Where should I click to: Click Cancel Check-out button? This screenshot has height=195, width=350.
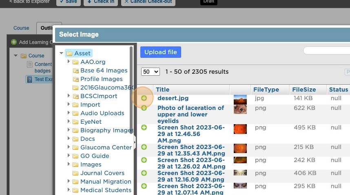point(148,2)
